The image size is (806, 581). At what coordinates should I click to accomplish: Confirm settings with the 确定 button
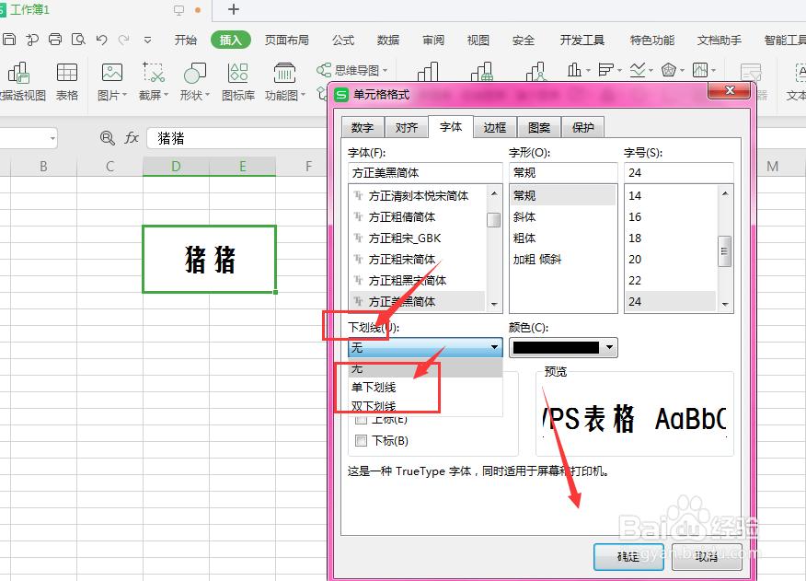pyautogui.click(x=628, y=558)
